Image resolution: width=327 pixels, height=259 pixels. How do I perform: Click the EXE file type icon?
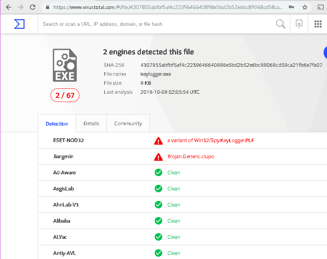click(x=65, y=65)
